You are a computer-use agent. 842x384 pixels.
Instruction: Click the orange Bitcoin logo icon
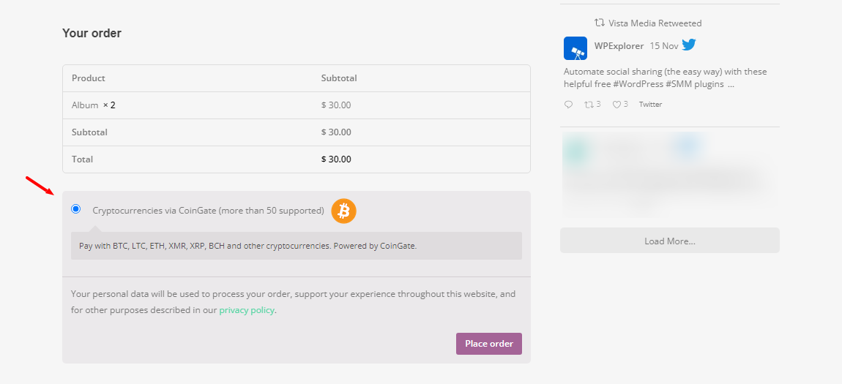tap(343, 211)
